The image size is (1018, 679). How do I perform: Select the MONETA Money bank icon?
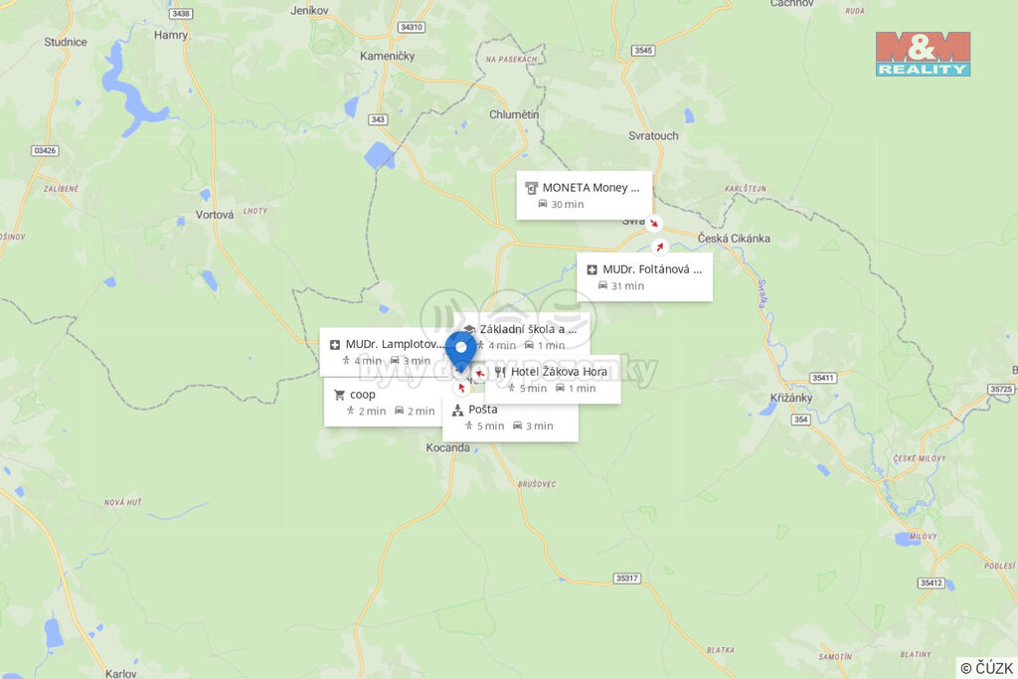(532, 188)
